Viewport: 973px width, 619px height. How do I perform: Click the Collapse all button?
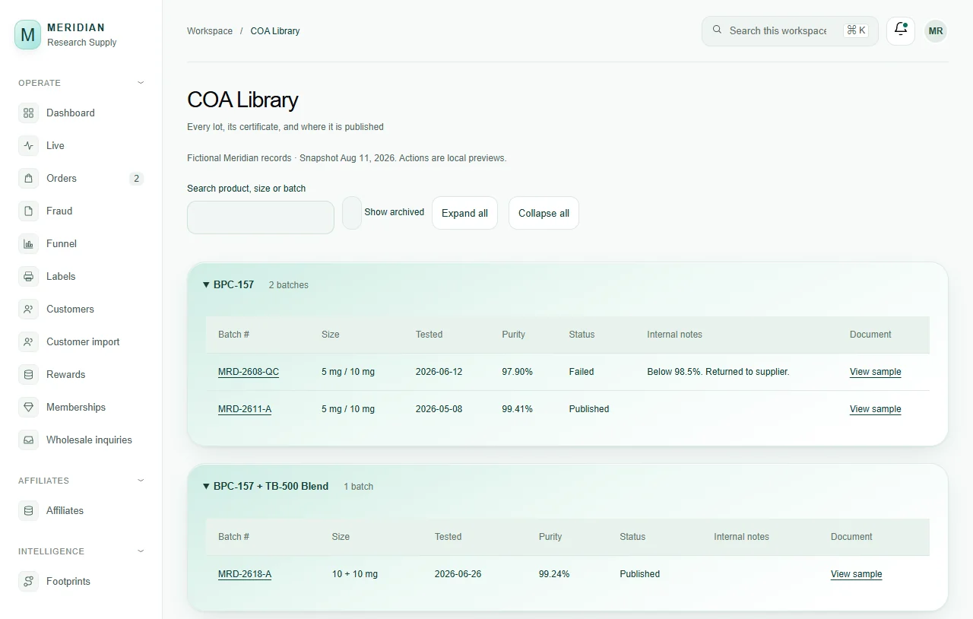544,213
